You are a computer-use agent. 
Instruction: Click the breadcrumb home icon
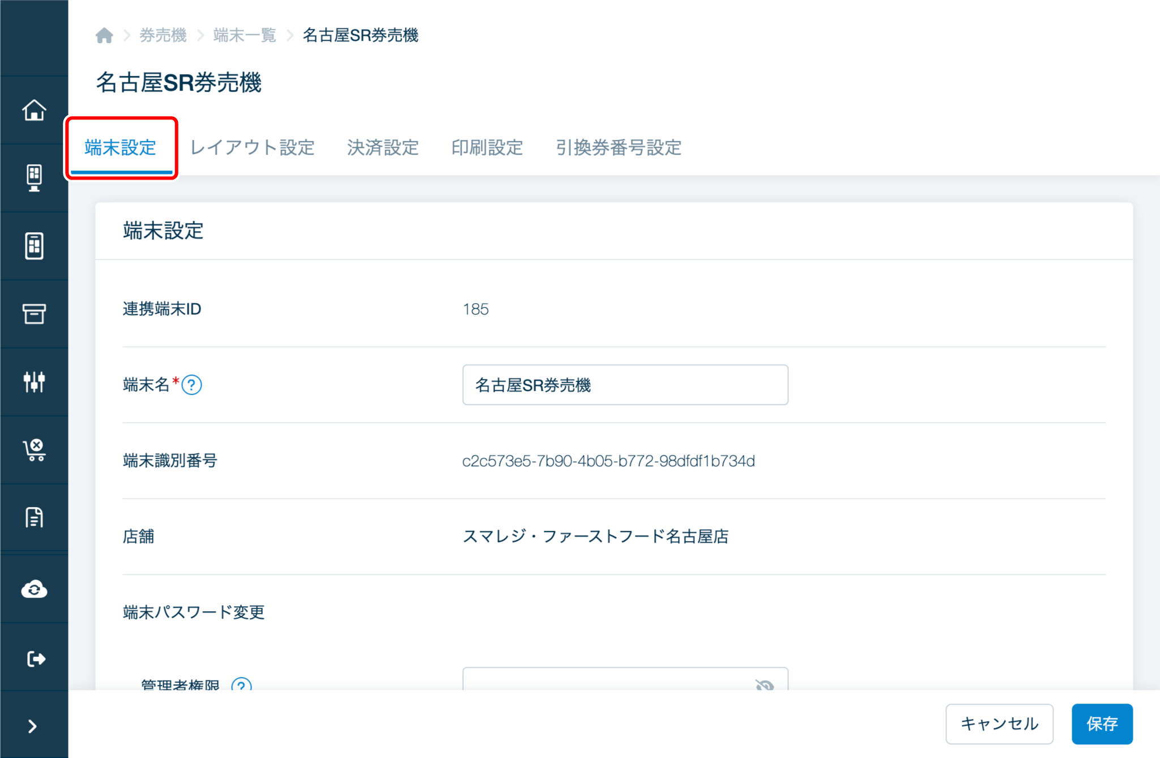(x=104, y=36)
